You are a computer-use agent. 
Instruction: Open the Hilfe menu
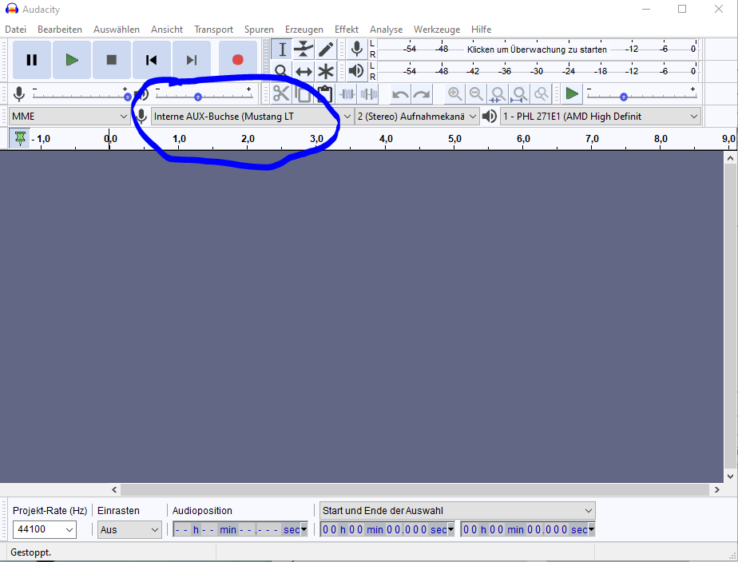[481, 30]
